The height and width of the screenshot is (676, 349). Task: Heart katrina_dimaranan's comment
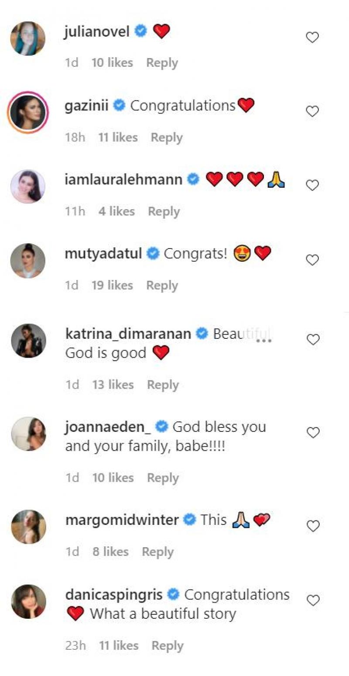(x=313, y=340)
